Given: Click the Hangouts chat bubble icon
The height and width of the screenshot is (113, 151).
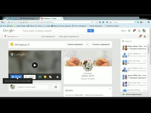Looking at the screenshot, I should [x=145, y=36].
